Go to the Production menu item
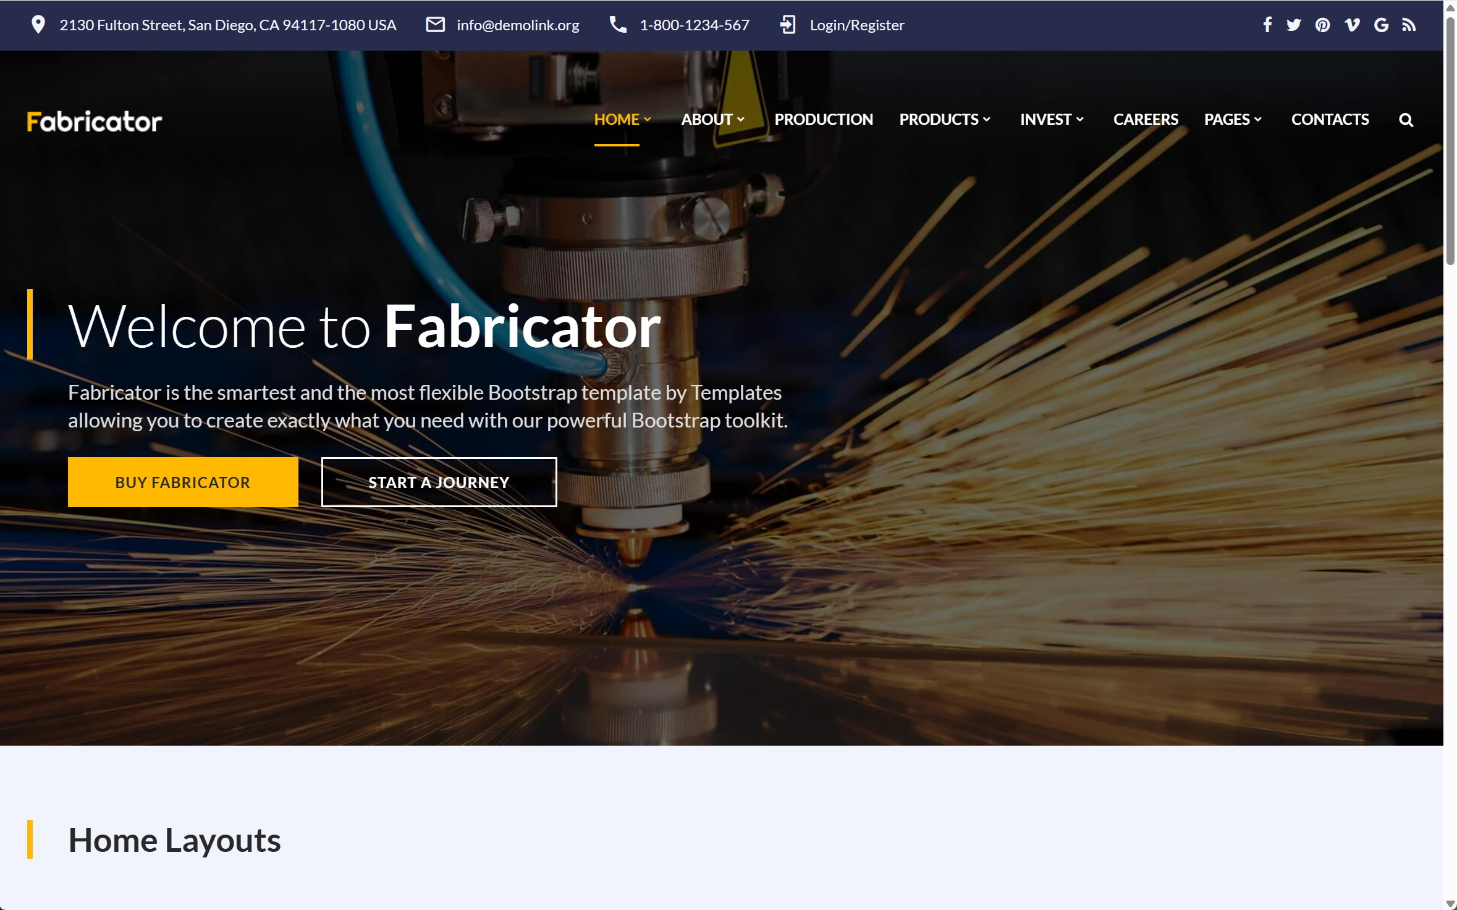Viewport: 1457px width, 910px height. click(824, 119)
